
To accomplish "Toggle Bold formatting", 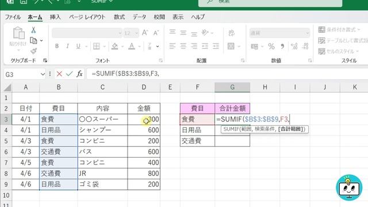I will pos(57,46).
